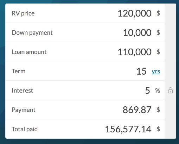
Task: Click the Interest value 5
Action: pos(148,90)
